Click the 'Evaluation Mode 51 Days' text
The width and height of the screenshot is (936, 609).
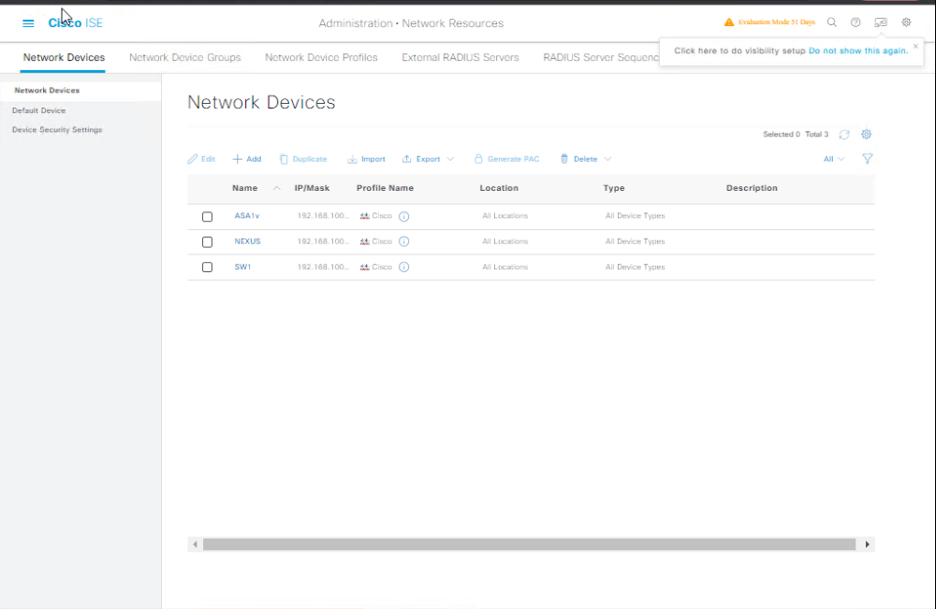777,22
